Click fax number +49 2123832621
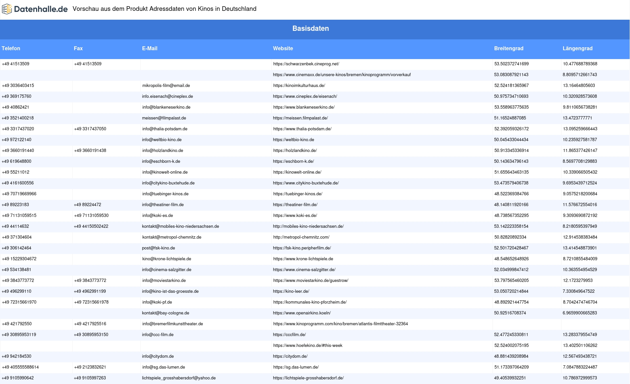The height and width of the screenshot is (384, 630). tap(90, 367)
